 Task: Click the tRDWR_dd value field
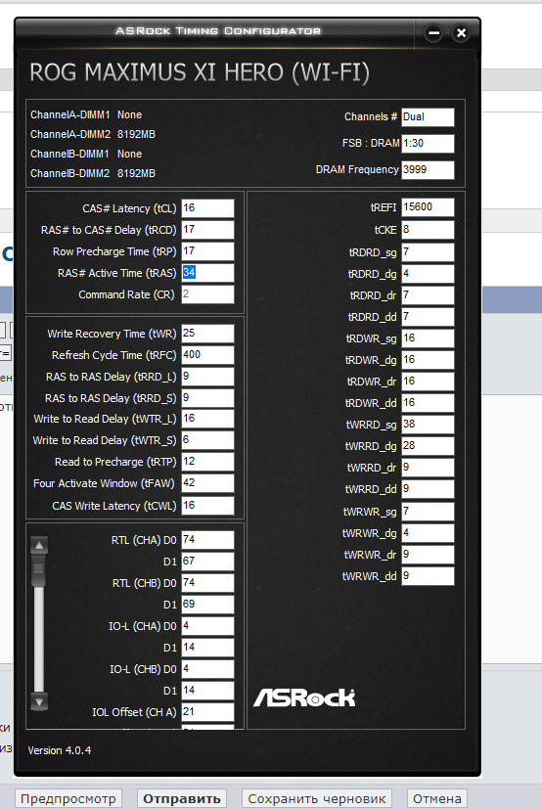click(428, 403)
